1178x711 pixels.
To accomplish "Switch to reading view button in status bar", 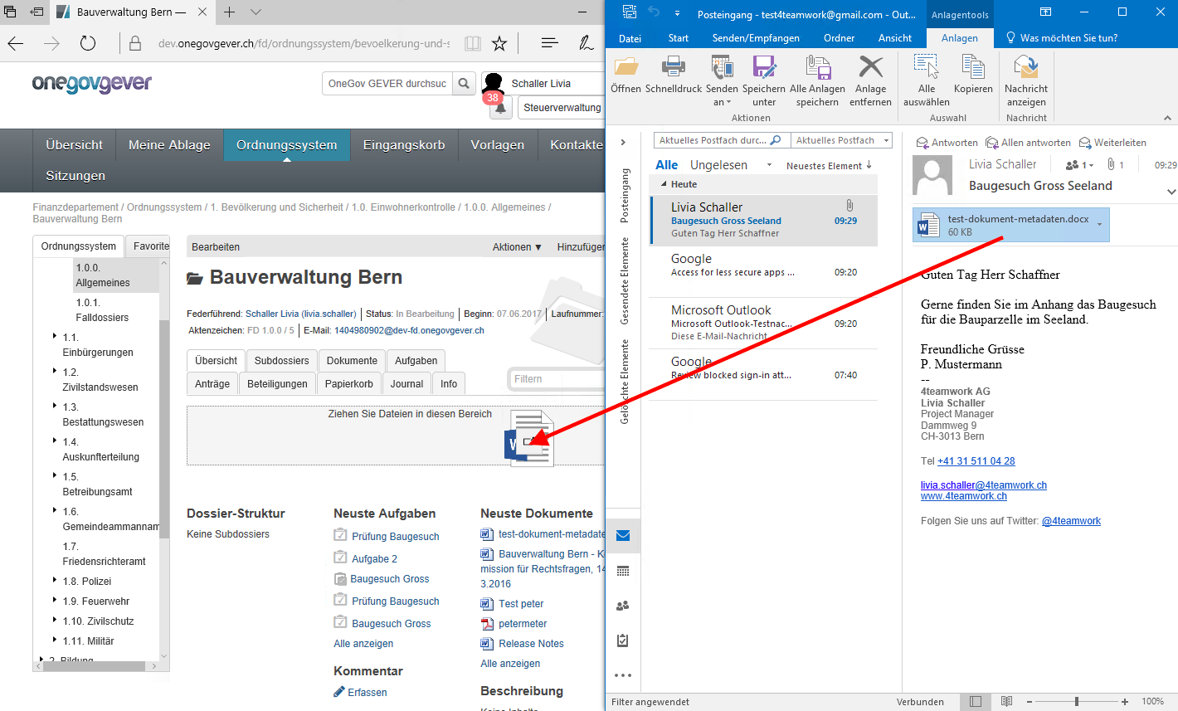I will point(1006,702).
